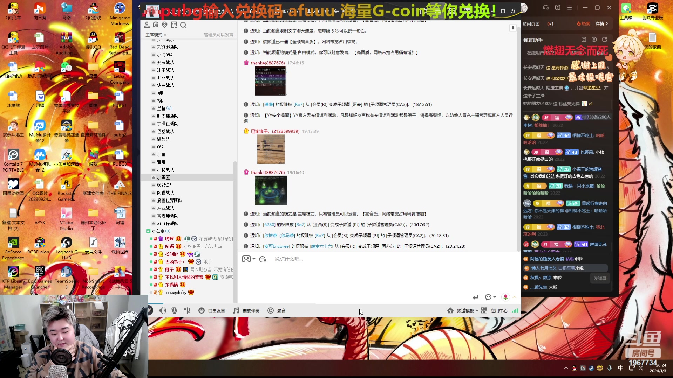Open Red Dead Redemption desktop icon
This screenshot has height=378, width=673.
tap(120, 44)
